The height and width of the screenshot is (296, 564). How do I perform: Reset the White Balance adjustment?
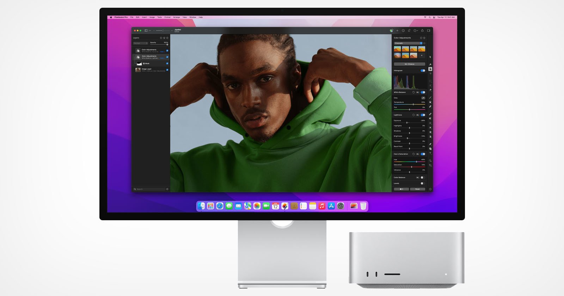tap(413, 92)
